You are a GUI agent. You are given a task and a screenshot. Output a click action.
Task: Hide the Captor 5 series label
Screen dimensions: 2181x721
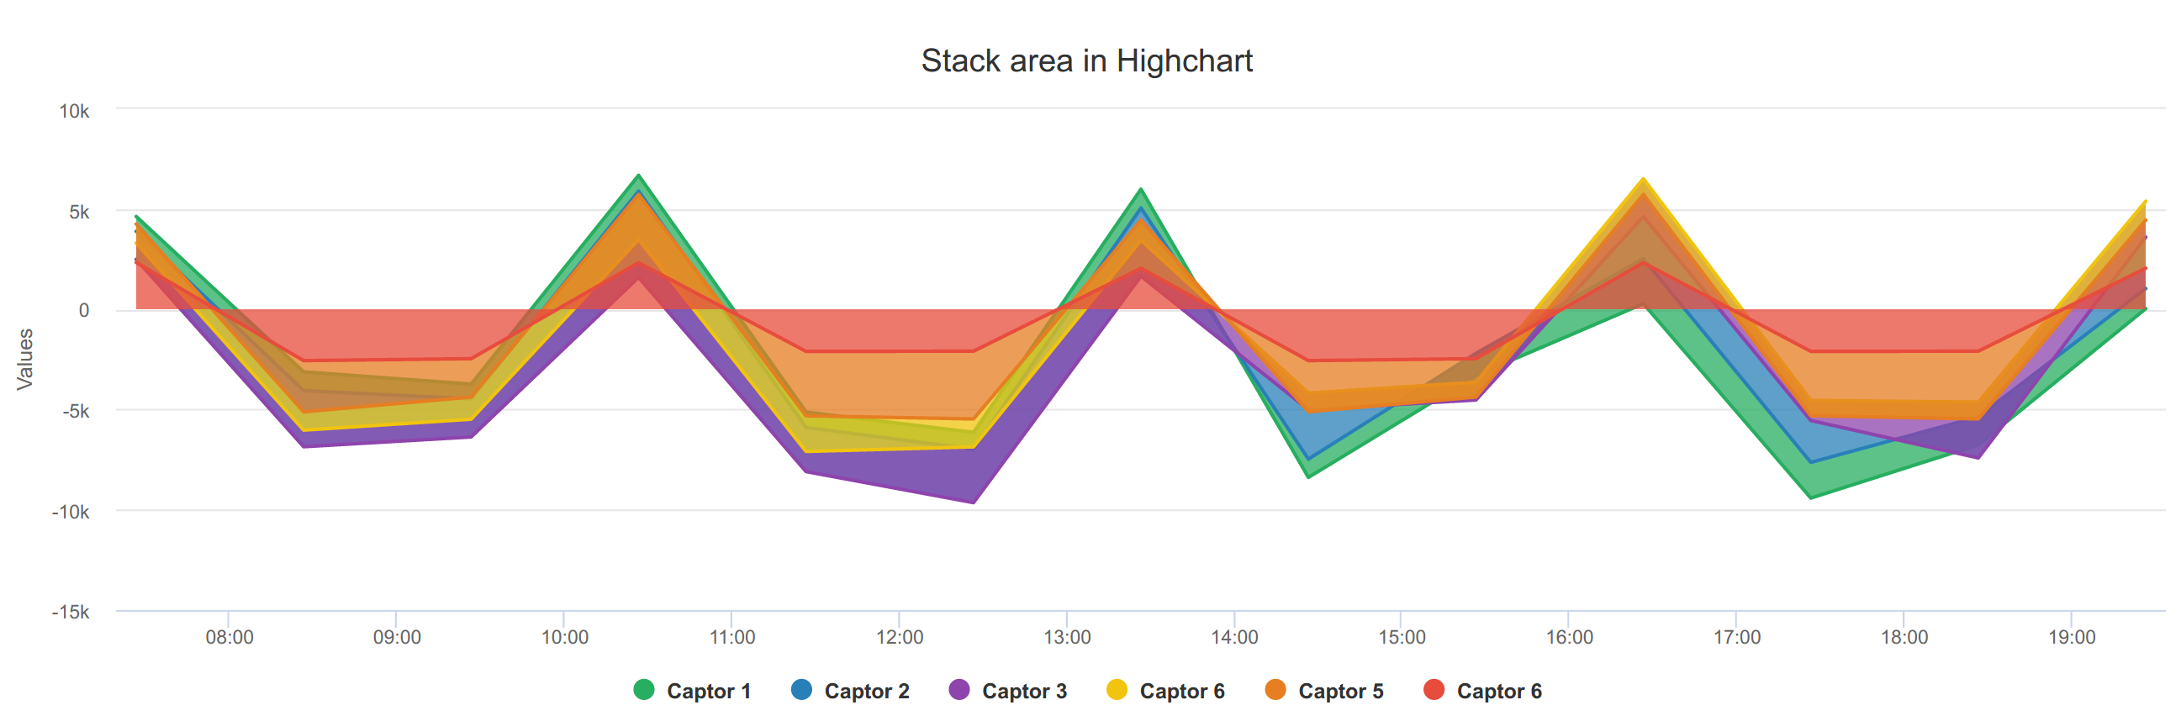tap(1341, 692)
